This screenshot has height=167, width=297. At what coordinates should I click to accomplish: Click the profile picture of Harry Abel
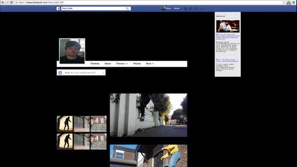tap(72, 51)
